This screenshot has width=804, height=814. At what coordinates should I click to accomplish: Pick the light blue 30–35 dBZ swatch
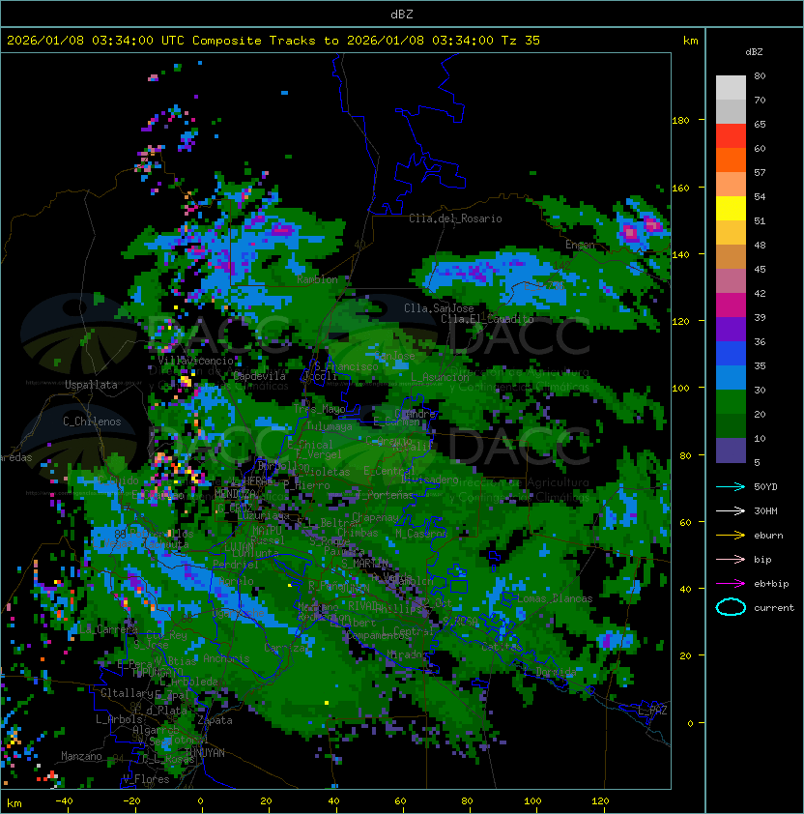coord(731,377)
